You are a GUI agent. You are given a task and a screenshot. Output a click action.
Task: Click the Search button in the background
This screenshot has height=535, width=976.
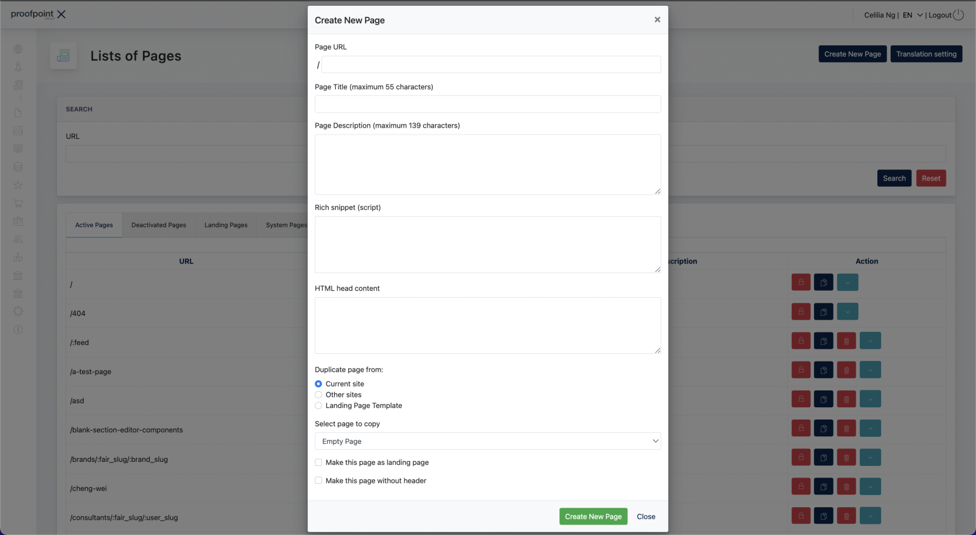(x=894, y=178)
